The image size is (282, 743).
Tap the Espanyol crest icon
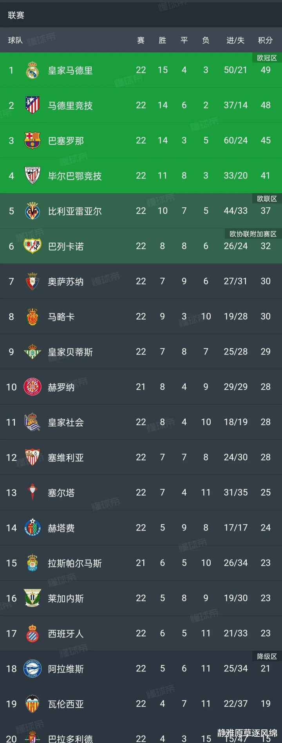tap(33, 633)
